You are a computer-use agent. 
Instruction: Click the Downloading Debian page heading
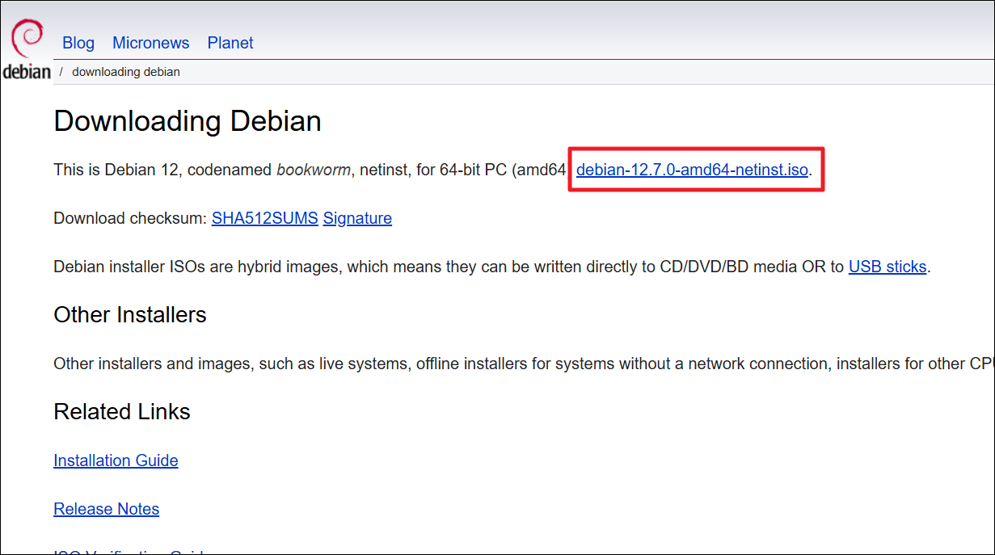tap(187, 121)
